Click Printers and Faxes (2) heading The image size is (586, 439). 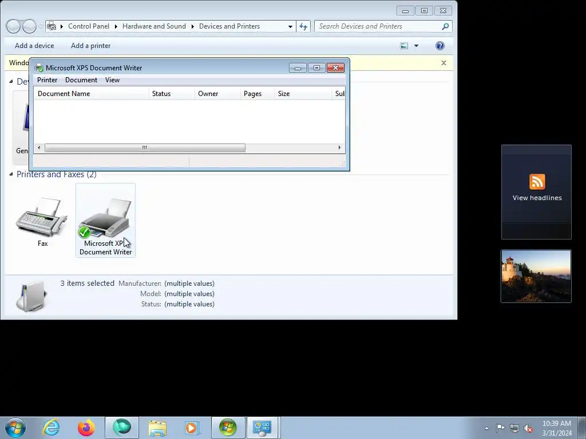tap(57, 174)
